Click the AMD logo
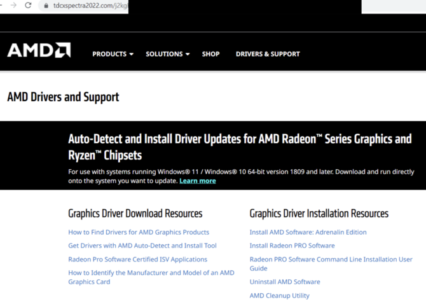This screenshot has height=304, width=426. [x=39, y=50]
